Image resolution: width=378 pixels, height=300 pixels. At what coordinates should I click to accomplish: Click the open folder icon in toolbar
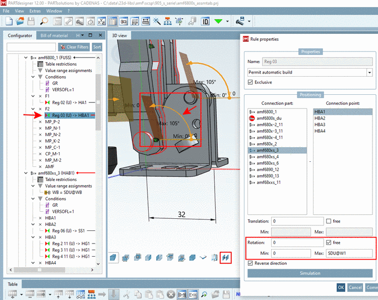coord(20,21)
